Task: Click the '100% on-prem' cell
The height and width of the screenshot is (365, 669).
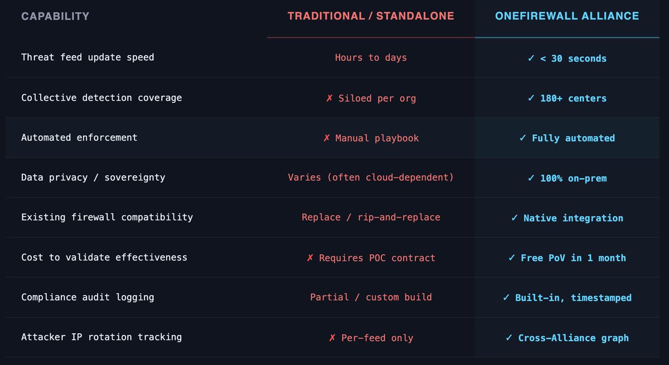Action: coord(567,179)
